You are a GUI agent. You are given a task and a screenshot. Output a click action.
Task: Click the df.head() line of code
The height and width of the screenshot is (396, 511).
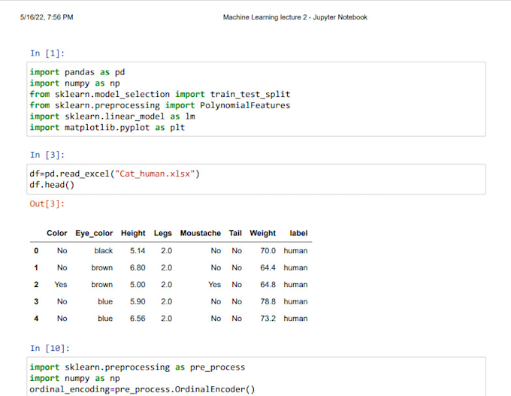click(52, 185)
